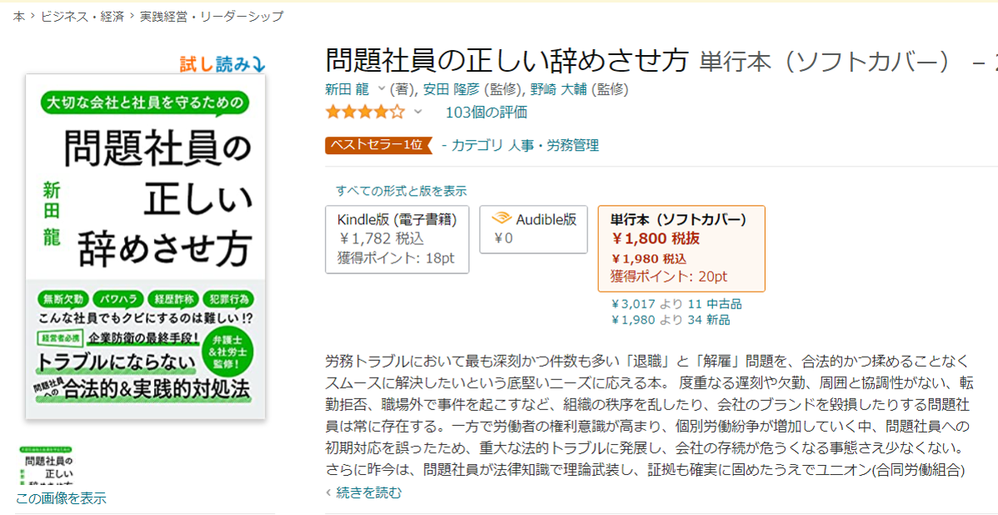This screenshot has width=998, height=515.
Task: Click the Audible logo icon
Action: click(501, 219)
